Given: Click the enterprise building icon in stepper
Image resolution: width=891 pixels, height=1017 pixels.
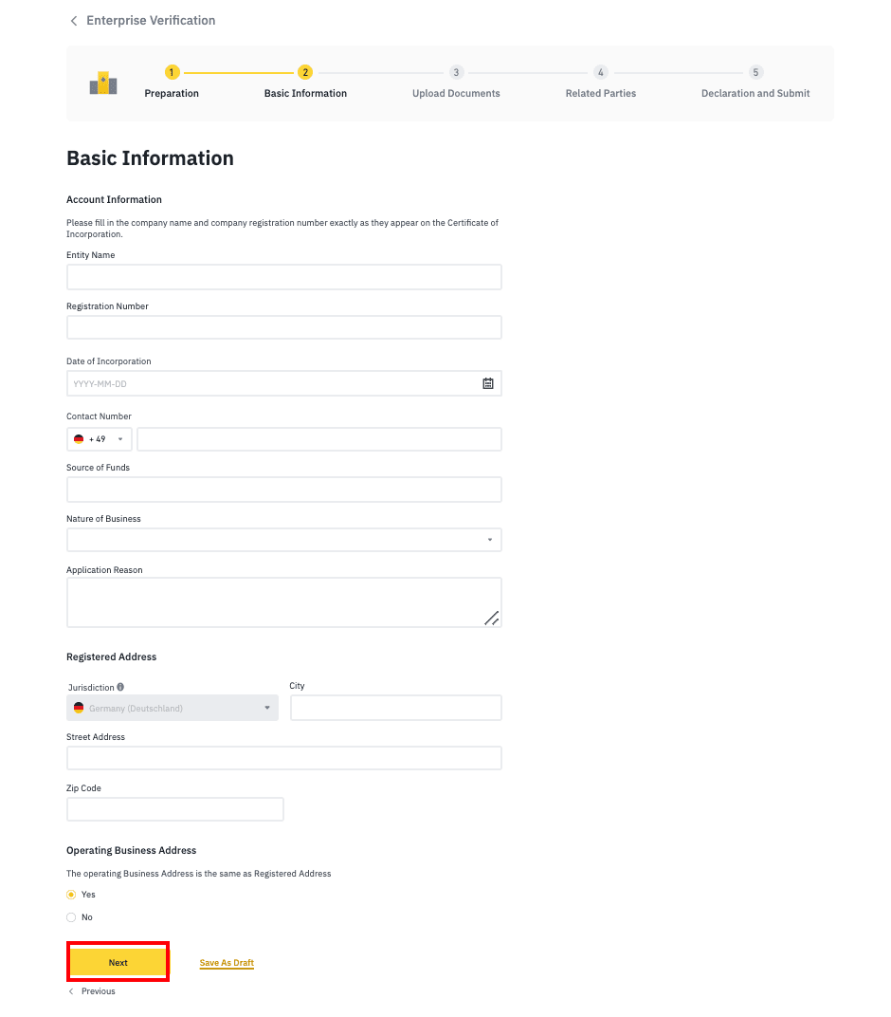Looking at the screenshot, I should [x=103, y=83].
